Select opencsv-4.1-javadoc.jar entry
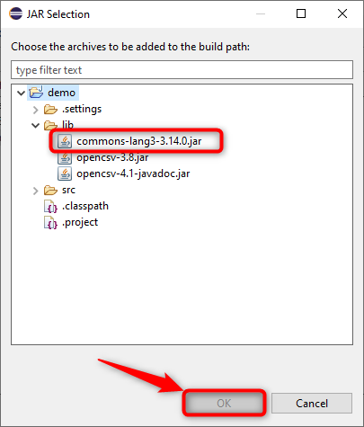 (x=133, y=173)
